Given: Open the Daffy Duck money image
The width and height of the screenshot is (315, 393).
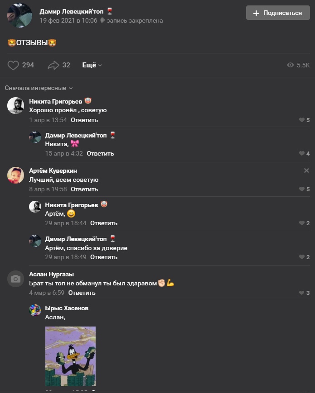Looking at the screenshot, I should click(70, 356).
